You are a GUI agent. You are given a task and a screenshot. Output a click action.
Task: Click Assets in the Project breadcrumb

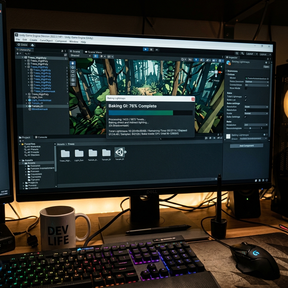click(x=61, y=144)
